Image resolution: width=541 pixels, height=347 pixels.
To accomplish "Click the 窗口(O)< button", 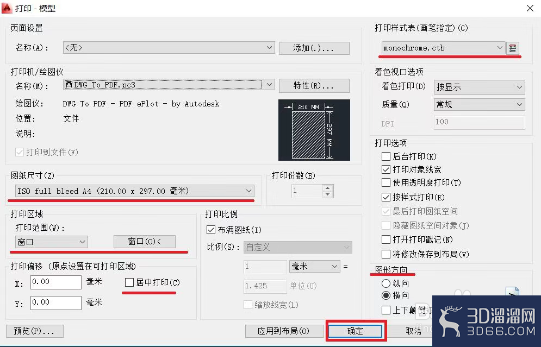I will [145, 242].
